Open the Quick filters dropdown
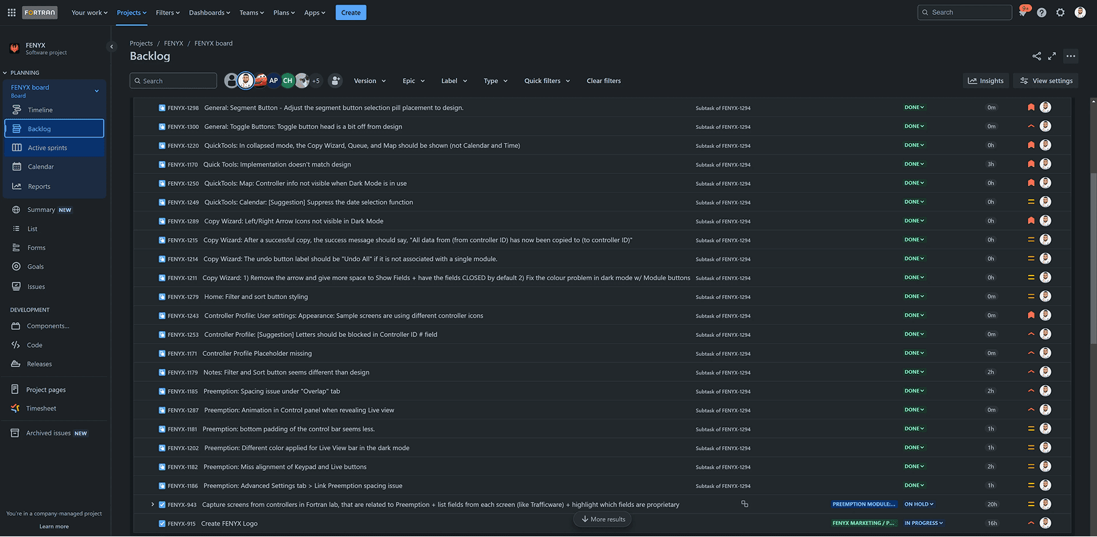Viewport: 1097px width, 537px height. click(547, 81)
